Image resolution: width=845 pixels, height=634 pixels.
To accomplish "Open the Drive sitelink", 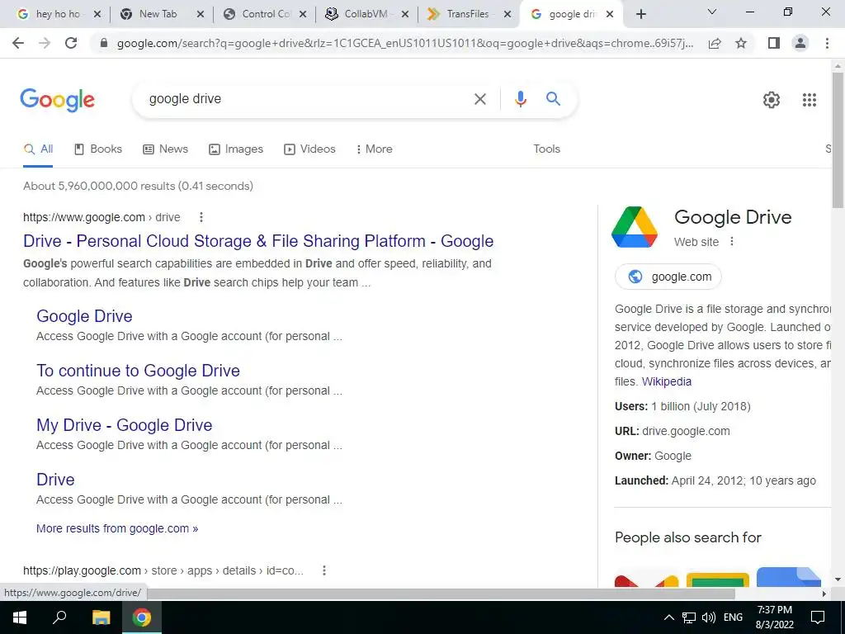I will tap(55, 480).
